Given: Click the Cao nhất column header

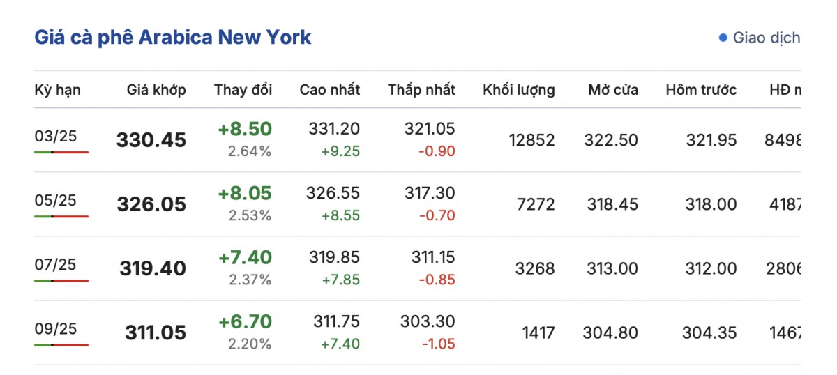Looking at the screenshot, I should point(330,90).
